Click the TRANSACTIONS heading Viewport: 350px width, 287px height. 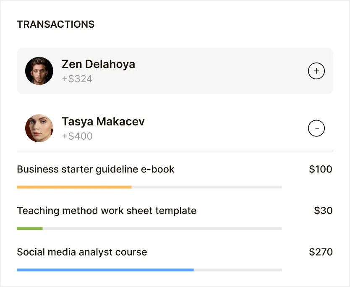(55, 24)
